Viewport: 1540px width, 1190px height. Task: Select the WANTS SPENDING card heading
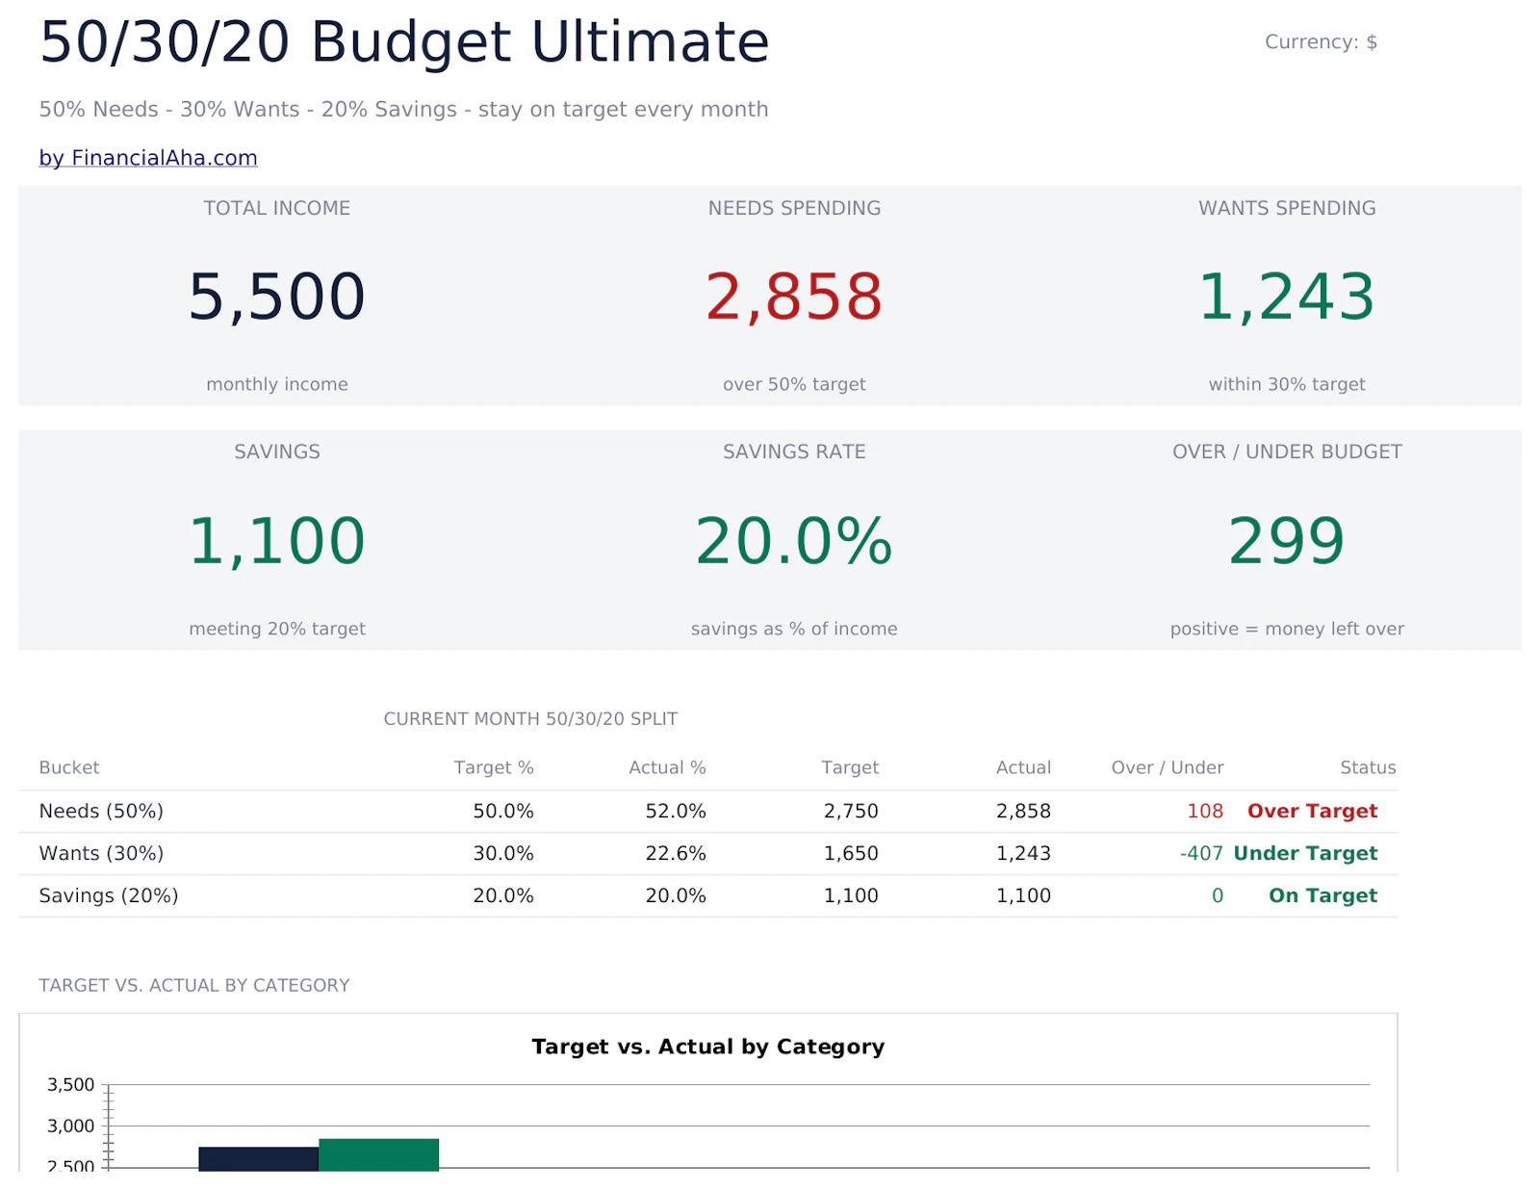pyautogui.click(x=1287, y=208)
